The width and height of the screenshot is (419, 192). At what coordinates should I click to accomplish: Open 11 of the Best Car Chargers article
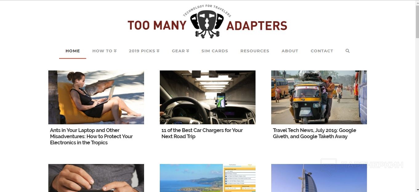click(202, 133)
